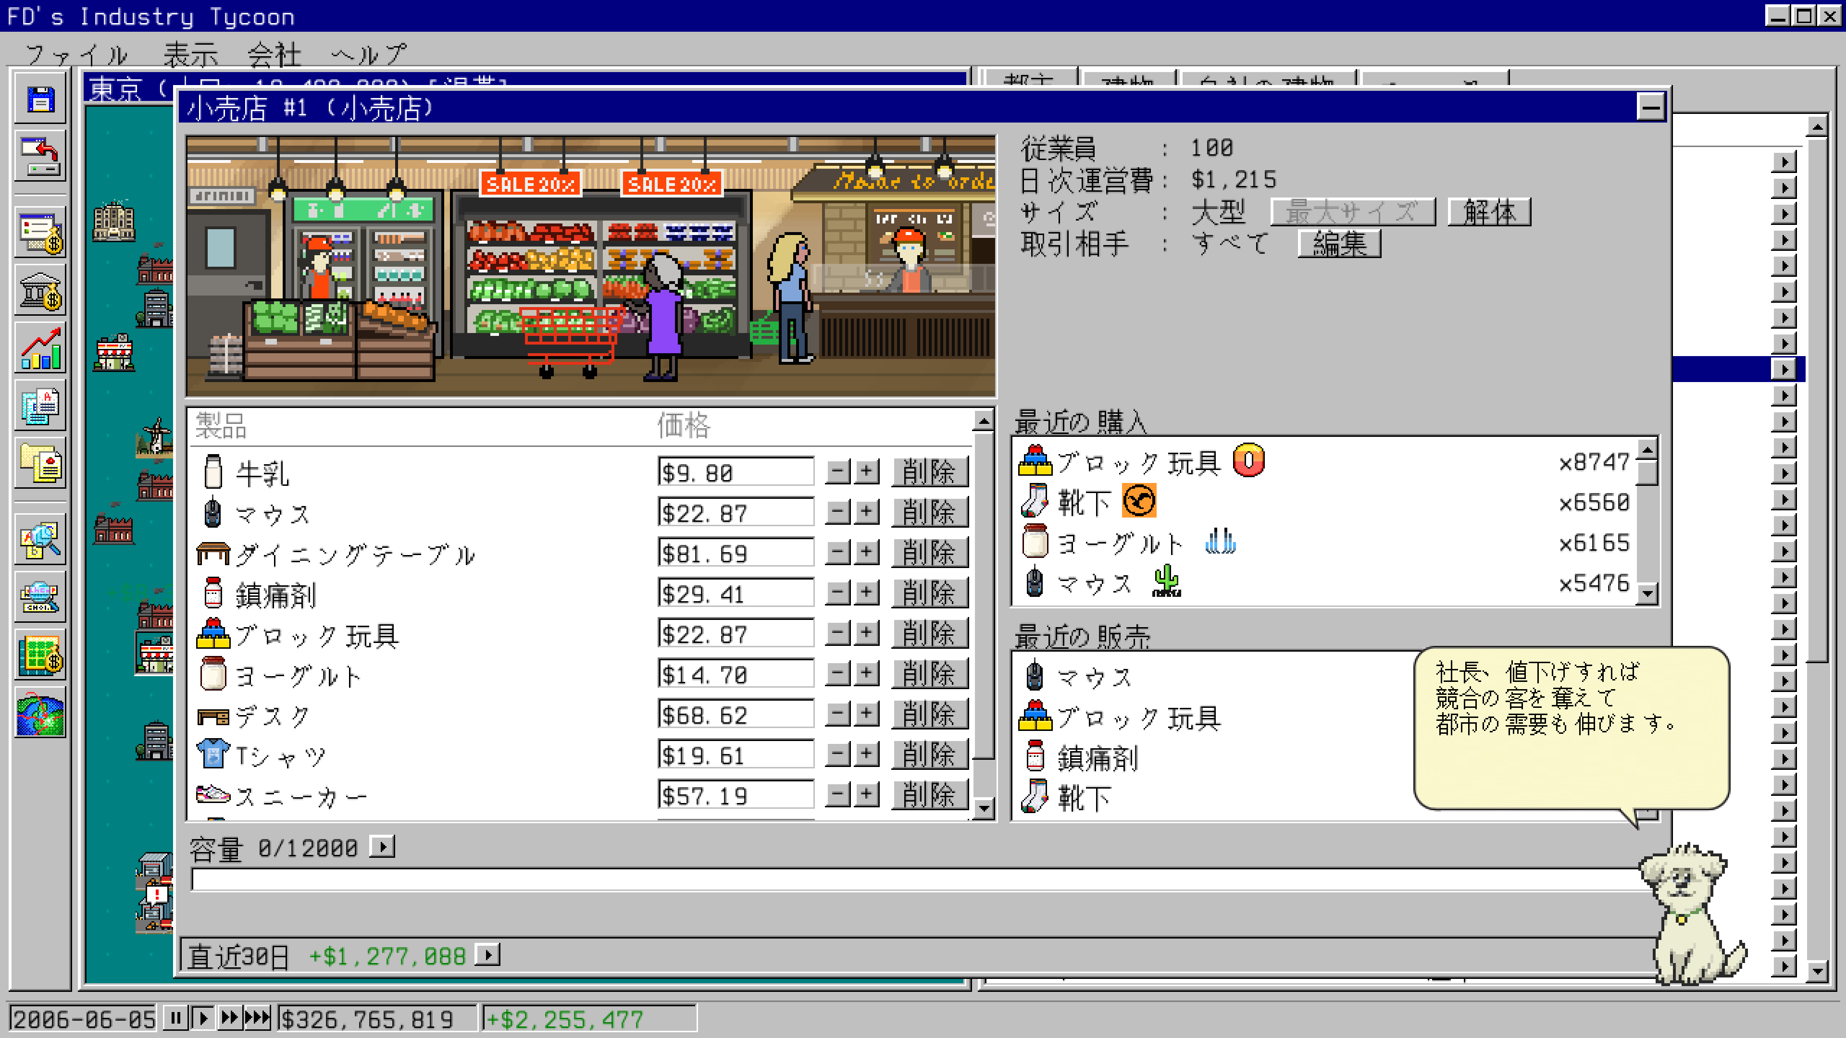Click the yogurt brand blue bars icon
This screenshot has width=1846, height=1038.
pyautogui.click(x=1221, y=541)
